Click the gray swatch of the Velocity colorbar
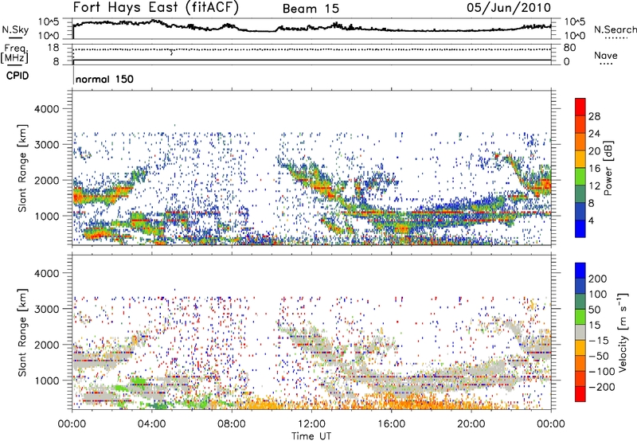Screen dimensions: 637x441 click(580, 332)
